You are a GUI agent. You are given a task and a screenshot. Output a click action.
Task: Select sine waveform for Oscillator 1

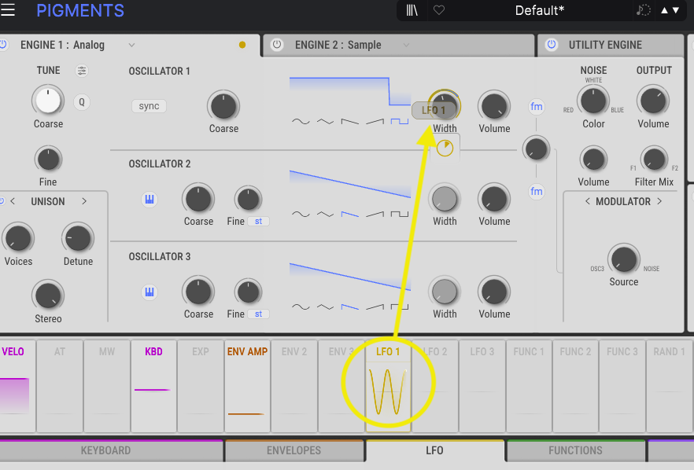pyautogui.click(x=300, y=121)
